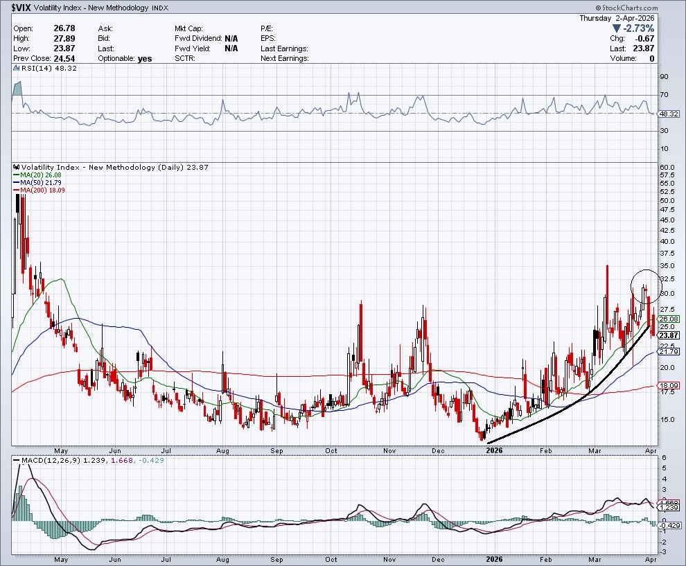Click the Oct label on main chart axis
Image resolution: width=686 pixels, height=566 pixels.
pos(331,450)
